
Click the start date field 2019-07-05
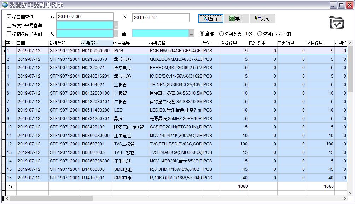tap(85, 17)
